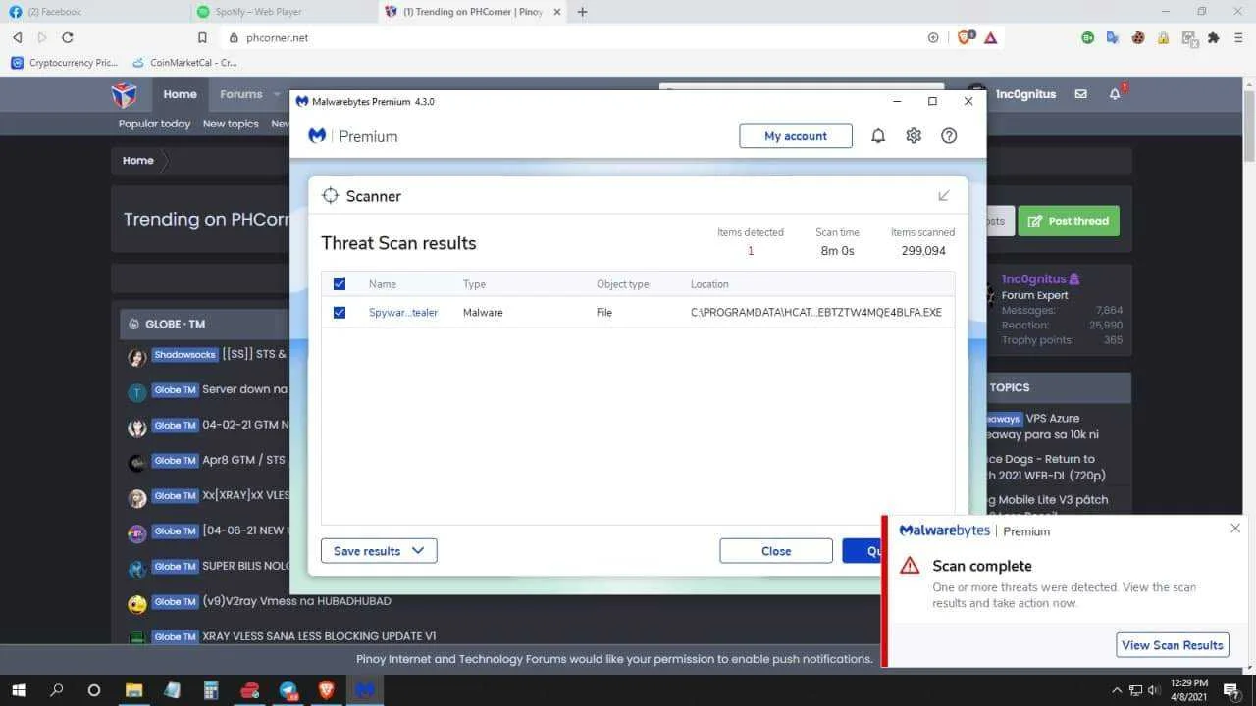Toggle the select-all checkbox in results header
The image size is (1256, 706).
click(x=340, y=284)
